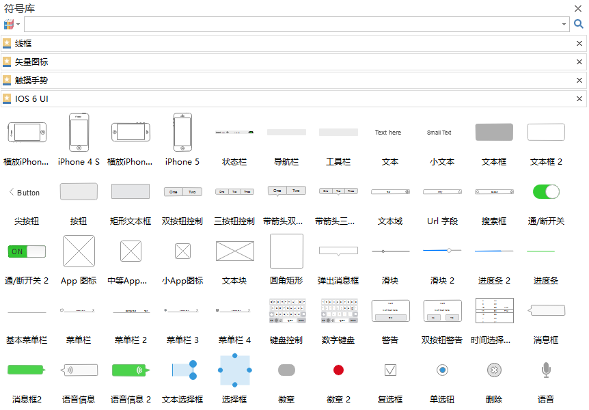The width and height of the screenshot is (589, 410).
Task: Expand the 线框 library category
Action: coord(23,43)
